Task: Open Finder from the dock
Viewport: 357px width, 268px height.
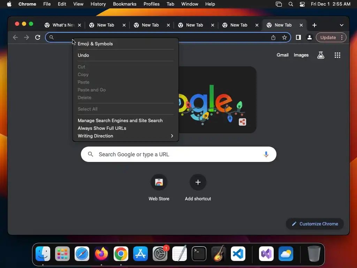Action: tap(43, 254)
